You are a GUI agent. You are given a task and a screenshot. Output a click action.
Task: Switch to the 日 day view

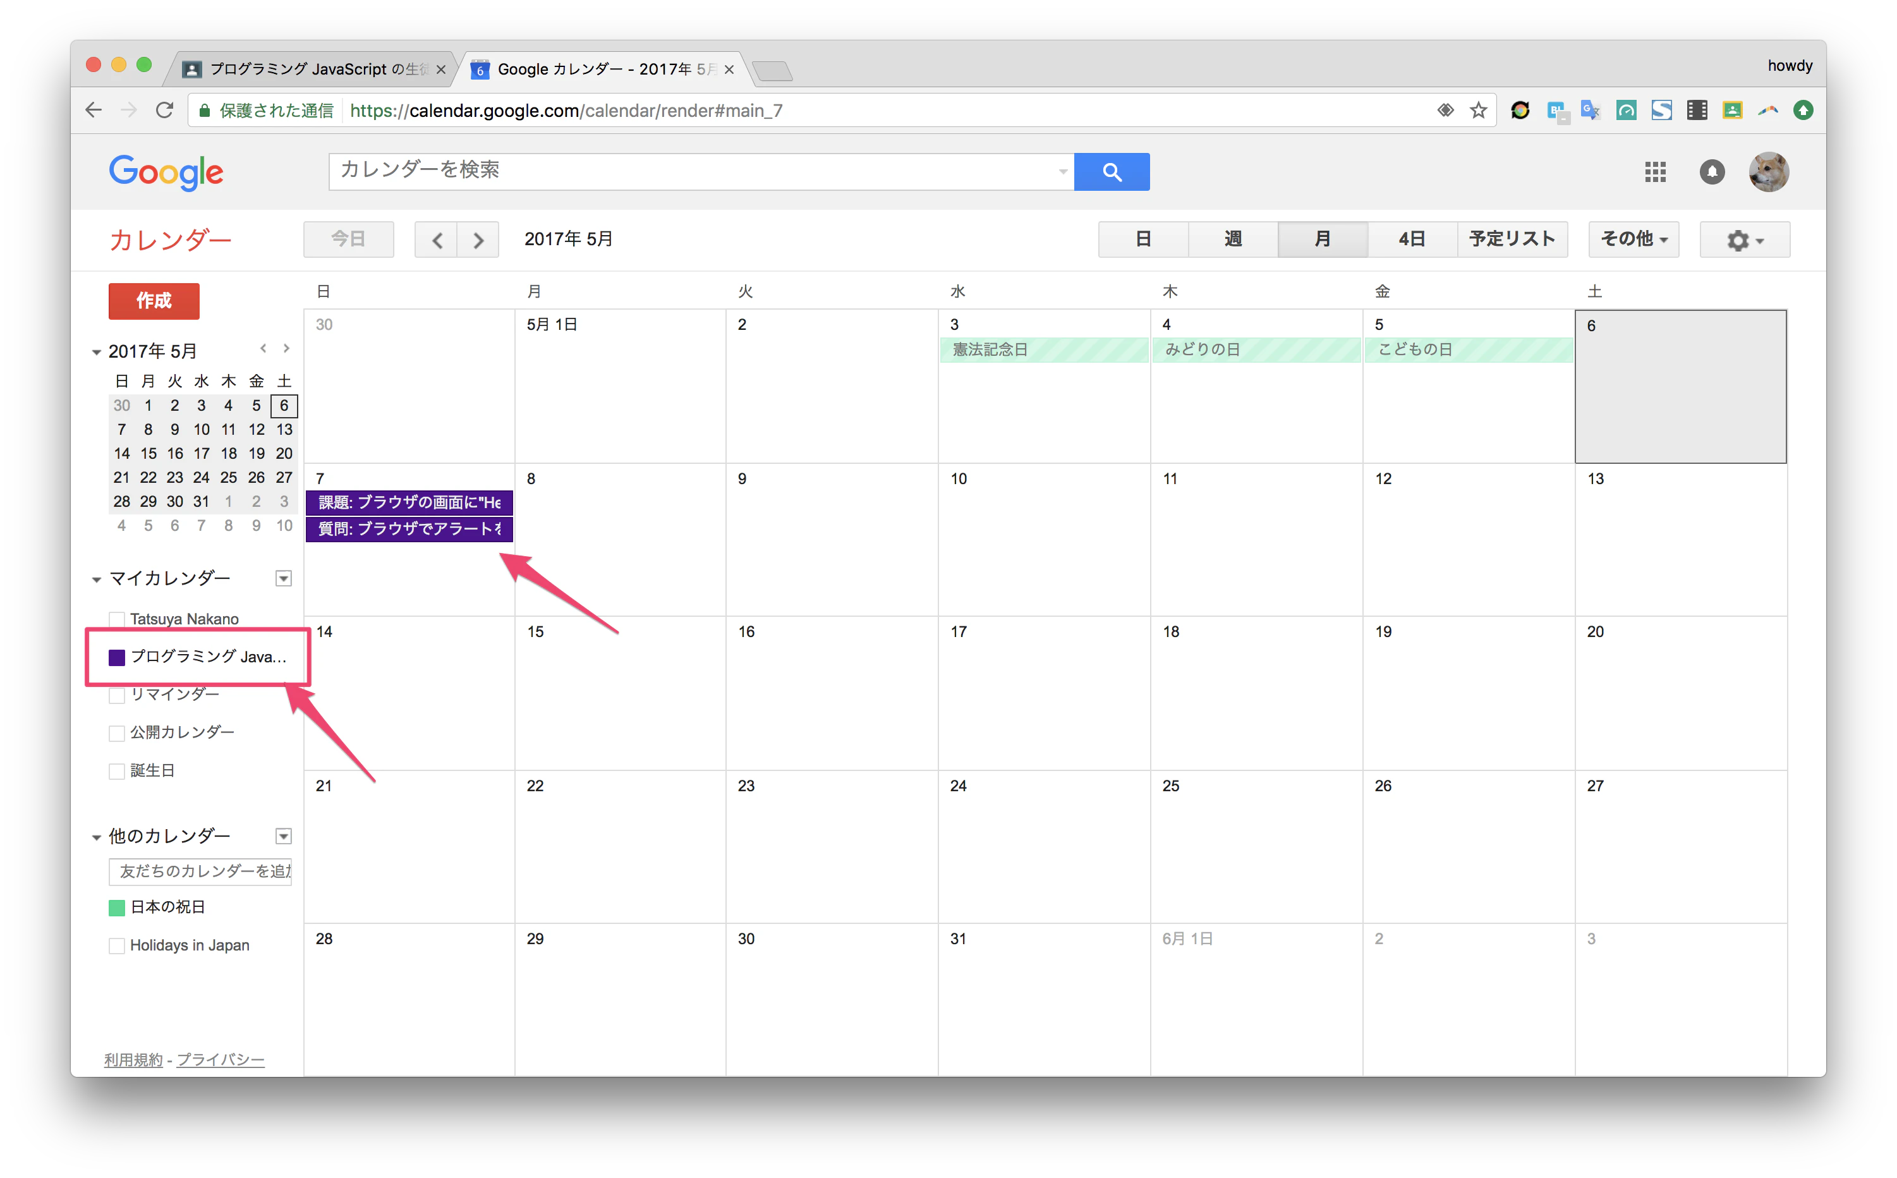pos(1143,239)
